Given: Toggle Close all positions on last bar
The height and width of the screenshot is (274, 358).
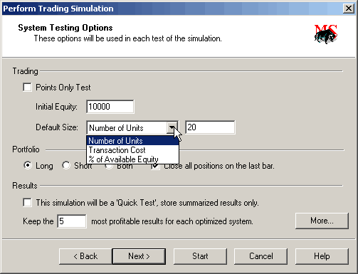Looking at the screenshot, I should (155, 166).
